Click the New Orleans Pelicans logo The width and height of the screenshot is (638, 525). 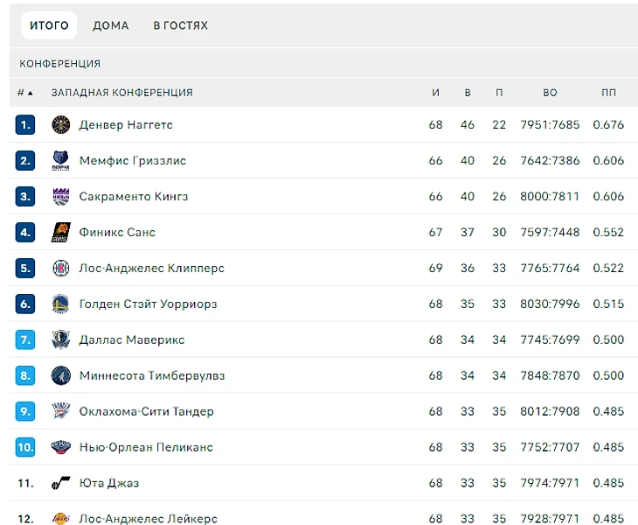point(60,448)
